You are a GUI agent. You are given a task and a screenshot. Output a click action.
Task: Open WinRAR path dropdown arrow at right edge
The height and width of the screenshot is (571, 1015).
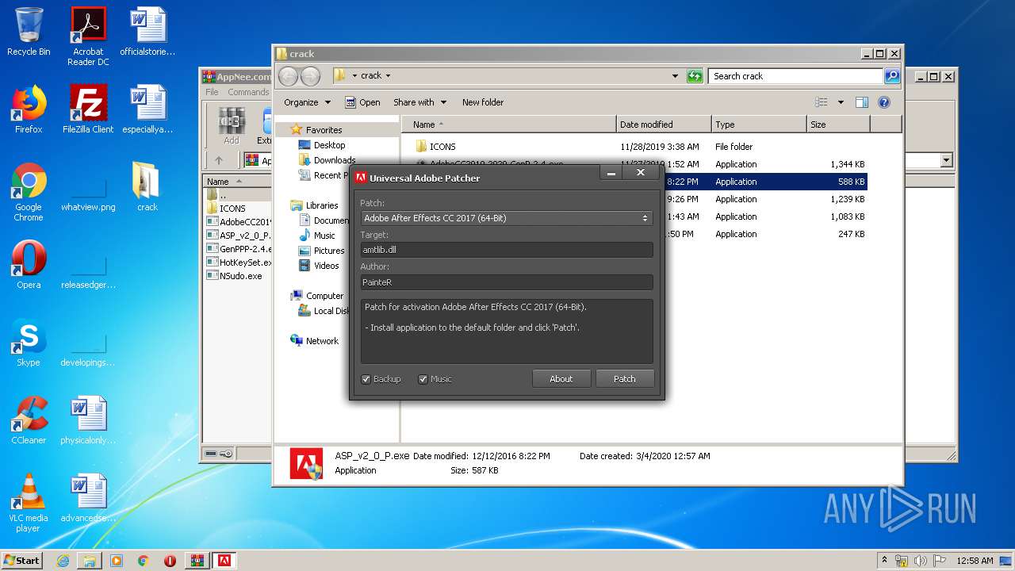[x=946, y=160]
